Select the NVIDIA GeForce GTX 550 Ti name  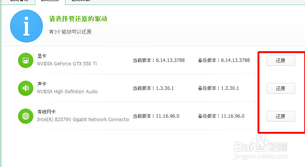tap(67, 64)
